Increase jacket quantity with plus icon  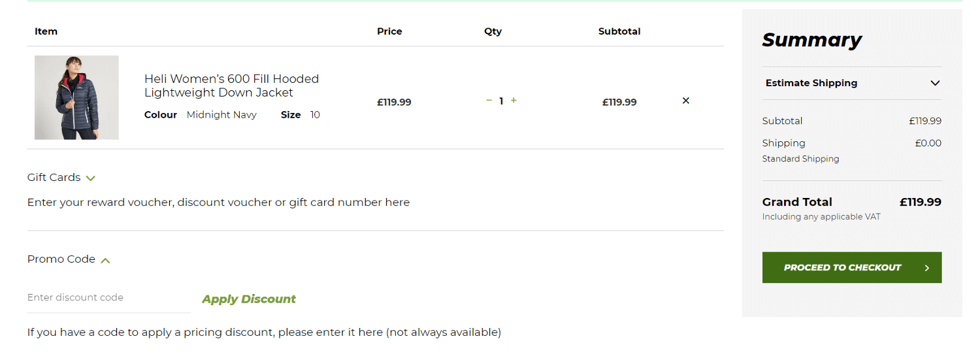pos(514,101)
